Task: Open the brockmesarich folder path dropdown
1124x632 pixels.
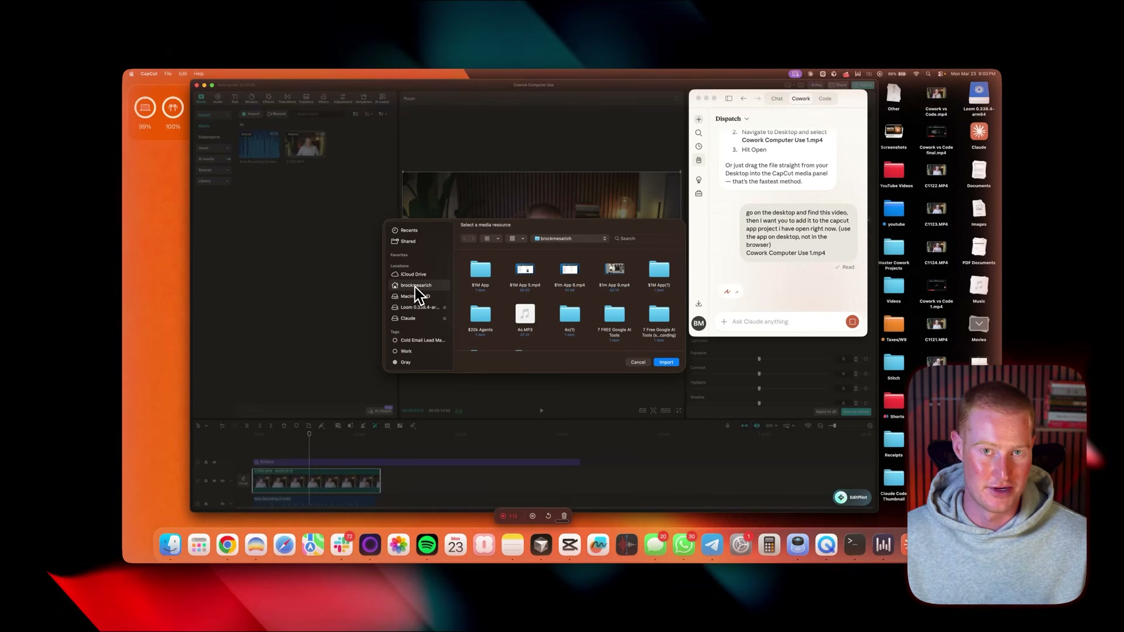Action: coord(570,239)
